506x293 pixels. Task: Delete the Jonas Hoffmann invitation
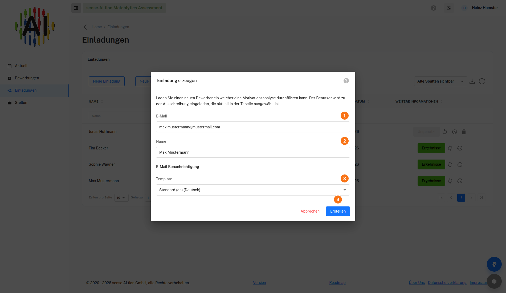(464, 132)
